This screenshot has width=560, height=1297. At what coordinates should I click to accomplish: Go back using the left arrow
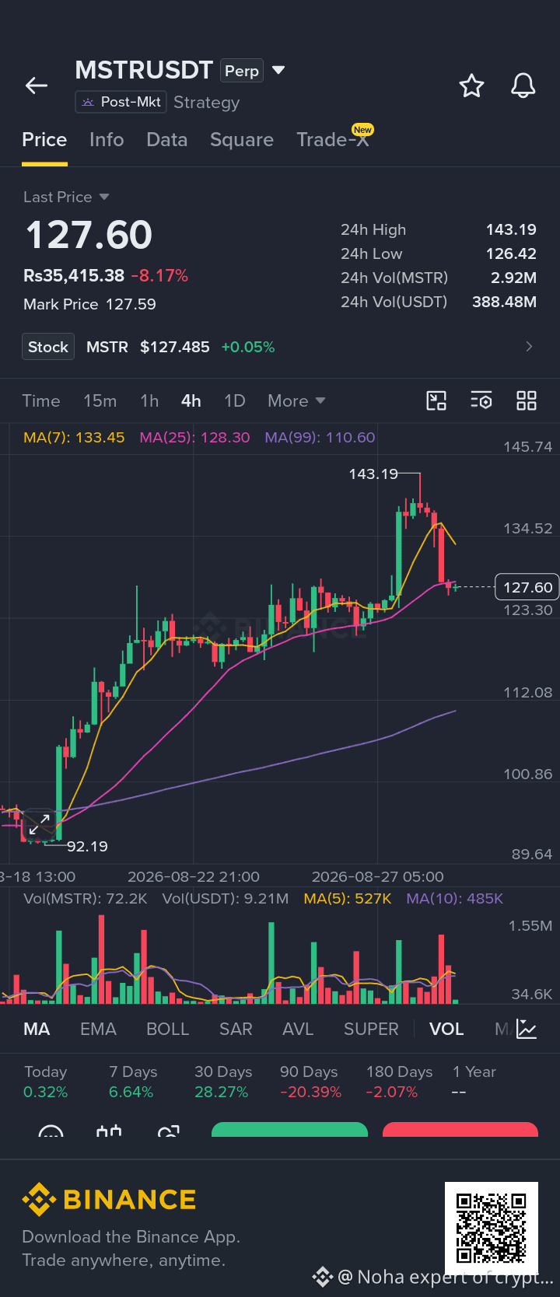coord(37,86)
